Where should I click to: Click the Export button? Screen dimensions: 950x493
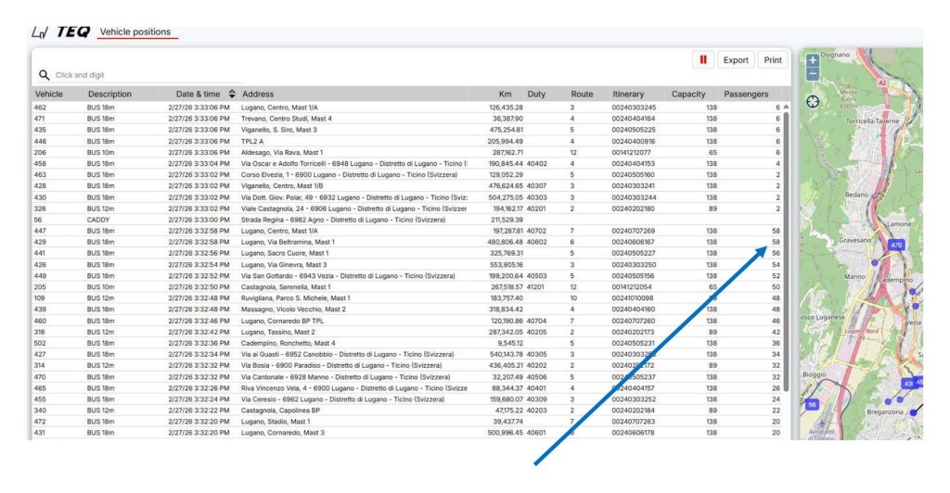(x=736, y=60)
